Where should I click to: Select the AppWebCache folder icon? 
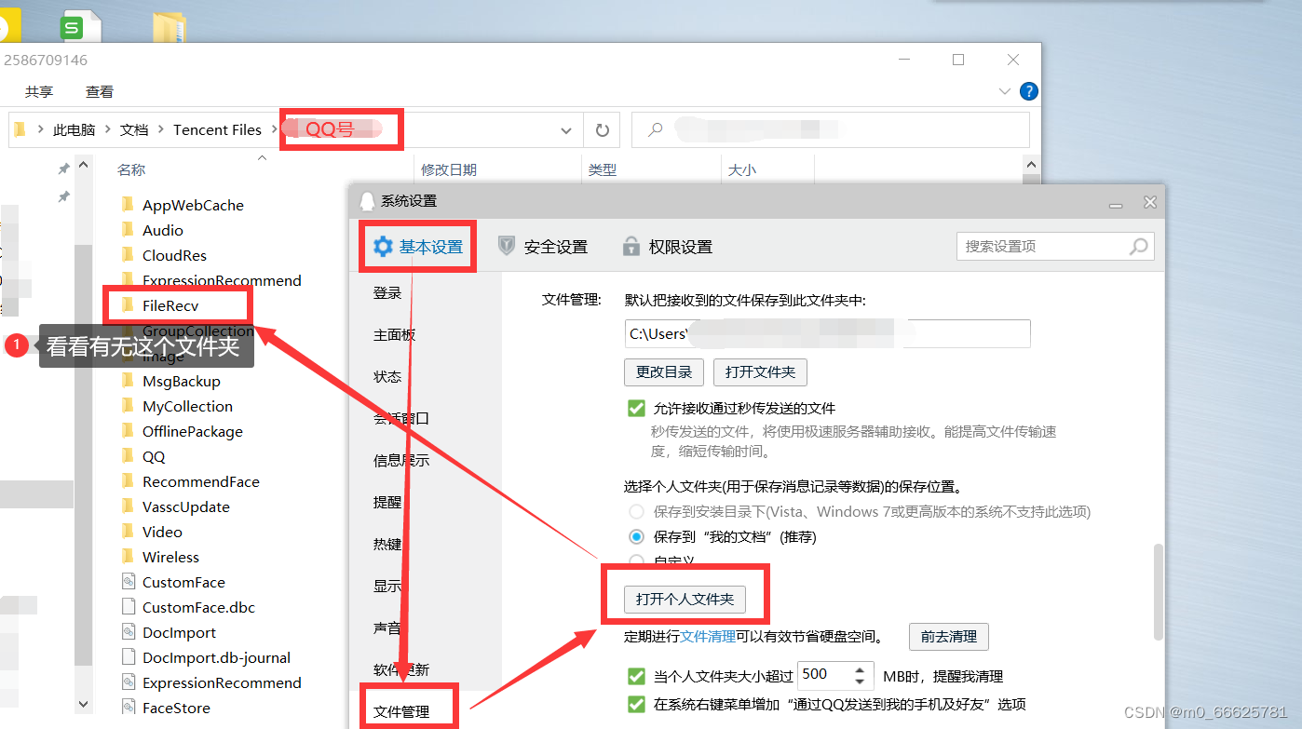tap(128, 205)
